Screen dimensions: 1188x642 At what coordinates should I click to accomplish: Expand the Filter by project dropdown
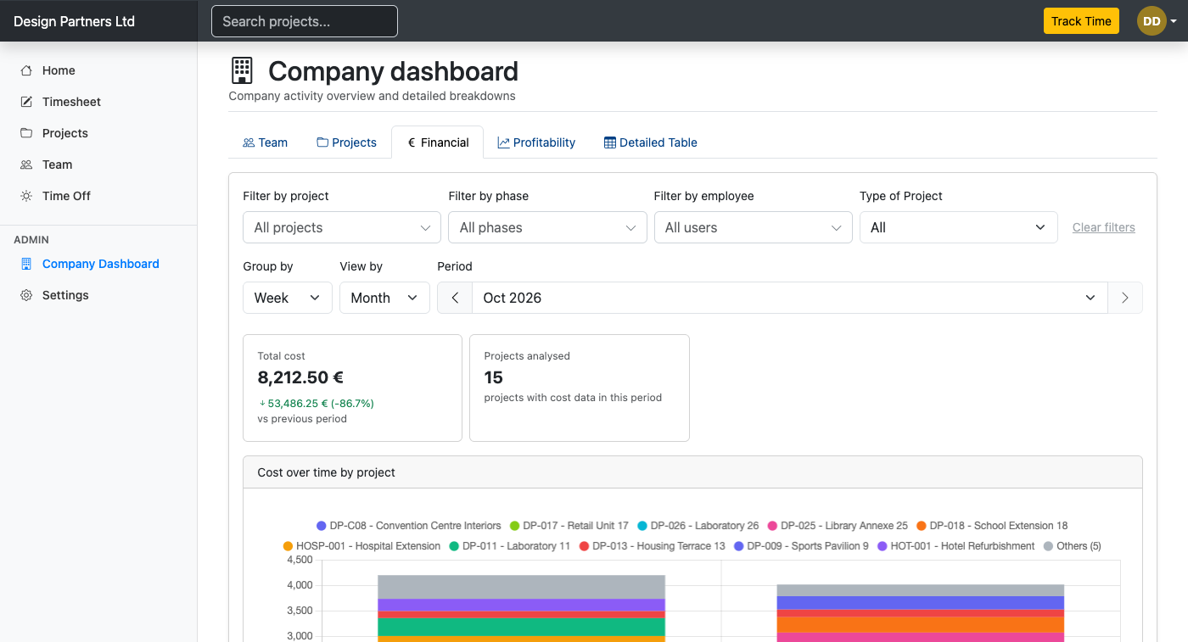click(342, 227)
